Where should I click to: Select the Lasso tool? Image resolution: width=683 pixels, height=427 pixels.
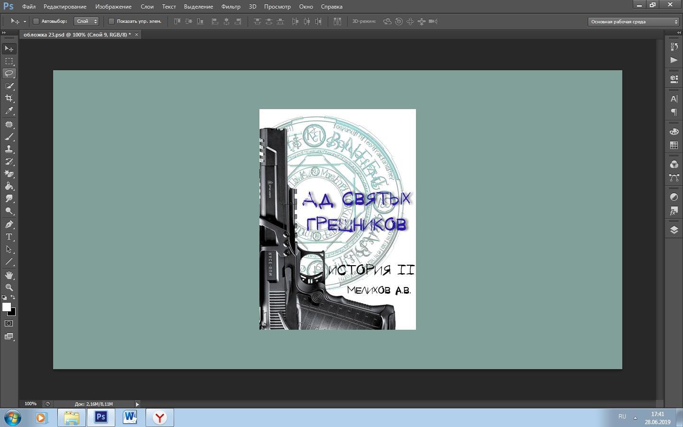[9, 74]
